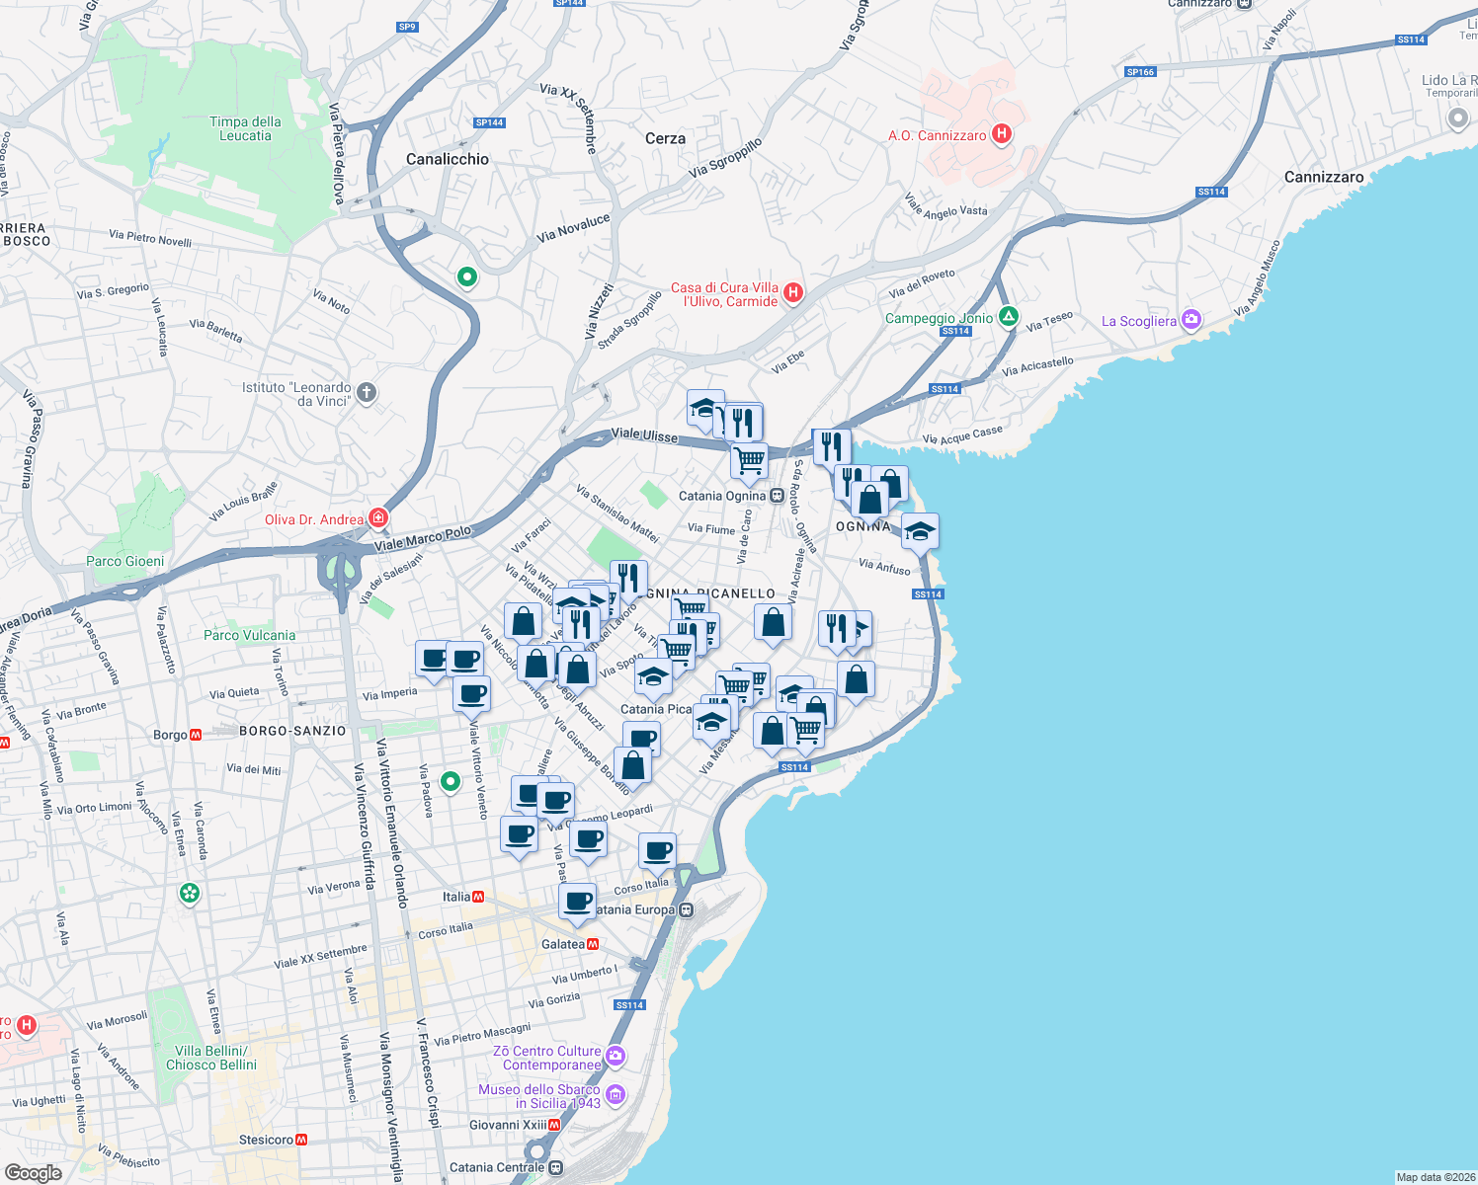Click the La Scogliera place marker
Image resolution: width=1478 pixels, height=1185 pixels.
coord(1191,321)
